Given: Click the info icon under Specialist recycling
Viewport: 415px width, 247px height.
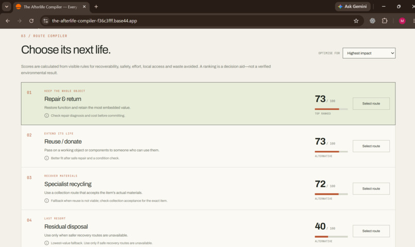Looking at the screenshot, I should pos(46,201).
